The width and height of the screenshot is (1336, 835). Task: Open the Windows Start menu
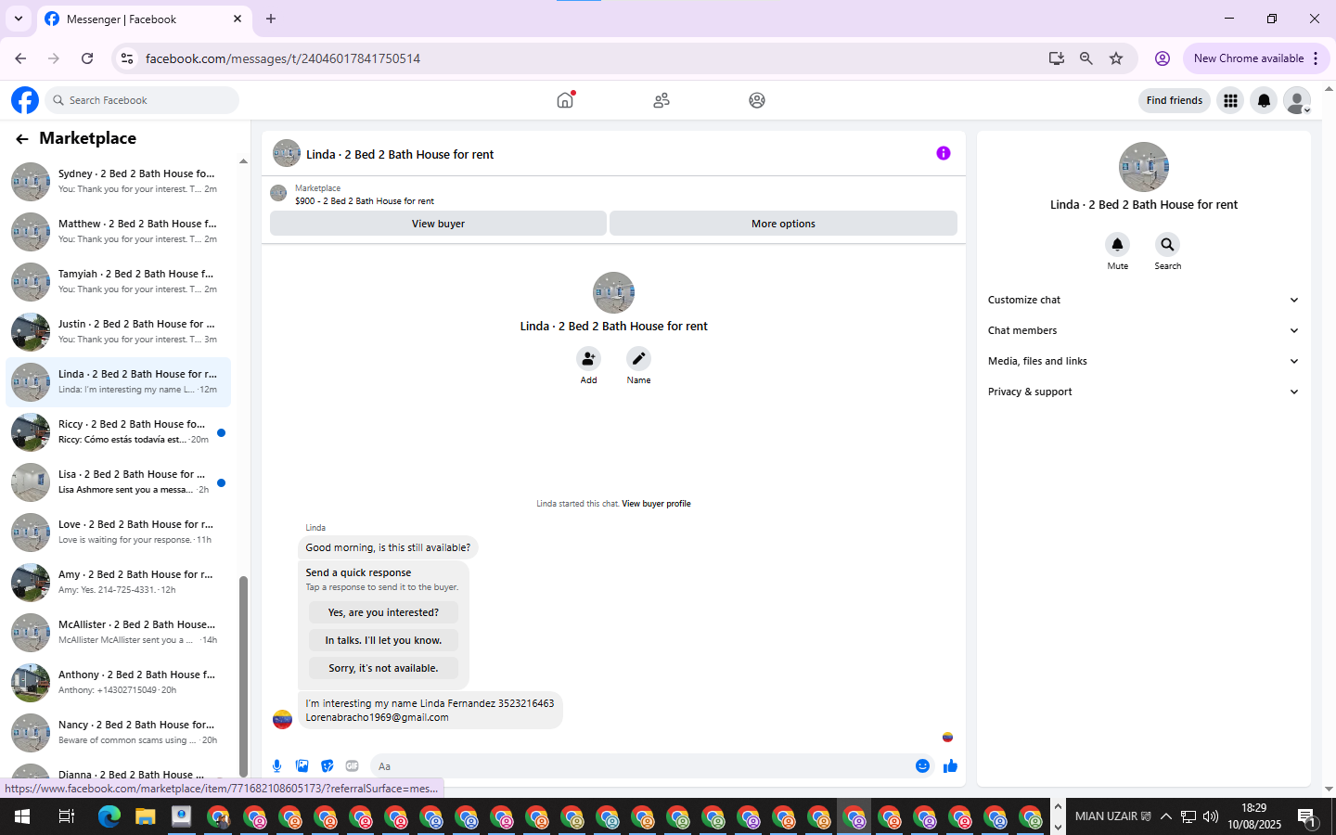[22, 816]
